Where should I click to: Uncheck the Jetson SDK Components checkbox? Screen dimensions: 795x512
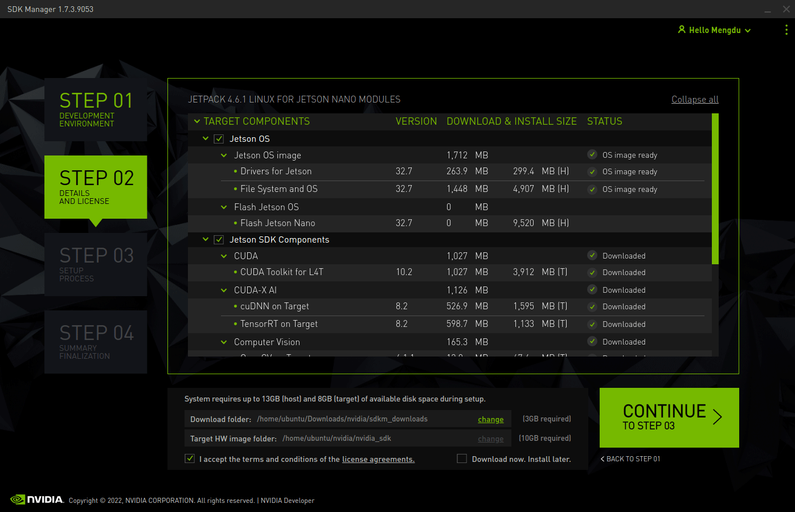pyautogui.click(x=219, y=240)
